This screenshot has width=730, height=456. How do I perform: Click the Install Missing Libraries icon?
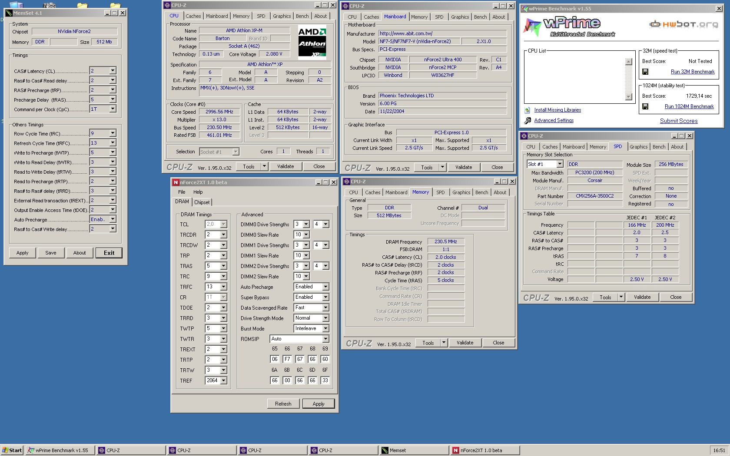(x=528, y=110)
